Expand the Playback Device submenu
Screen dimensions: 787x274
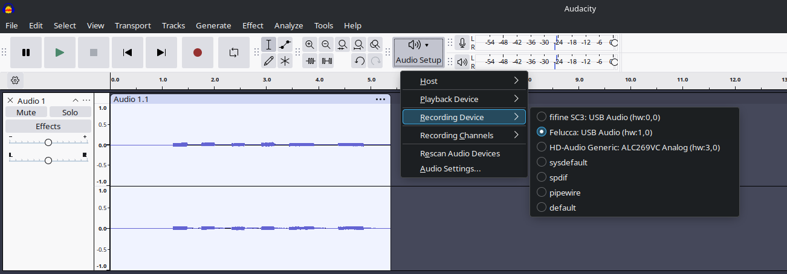[x=464, y=99]
